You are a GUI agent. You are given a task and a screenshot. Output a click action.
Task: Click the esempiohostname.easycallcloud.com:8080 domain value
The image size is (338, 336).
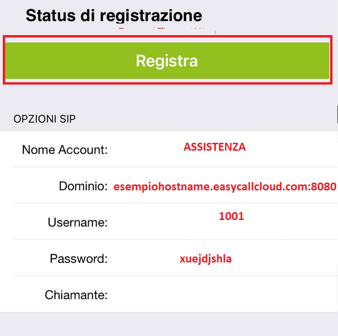pos(225,186)
